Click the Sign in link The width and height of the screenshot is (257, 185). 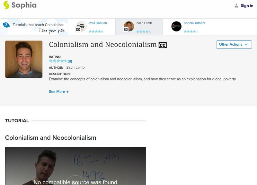click(x=247, y=6)
